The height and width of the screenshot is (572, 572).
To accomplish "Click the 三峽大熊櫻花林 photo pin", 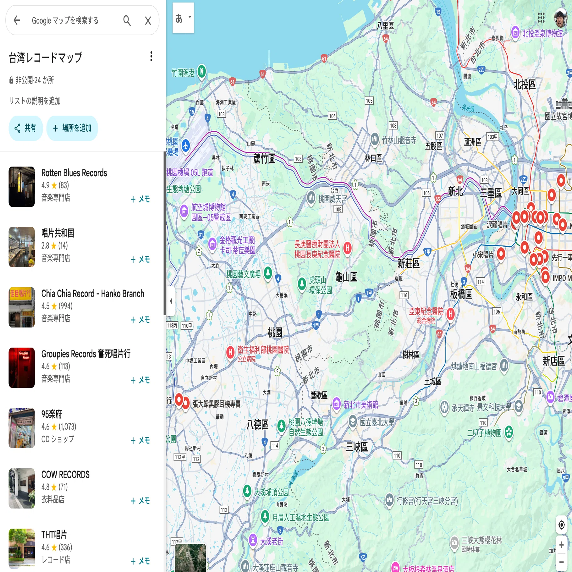I will point(454,543).
